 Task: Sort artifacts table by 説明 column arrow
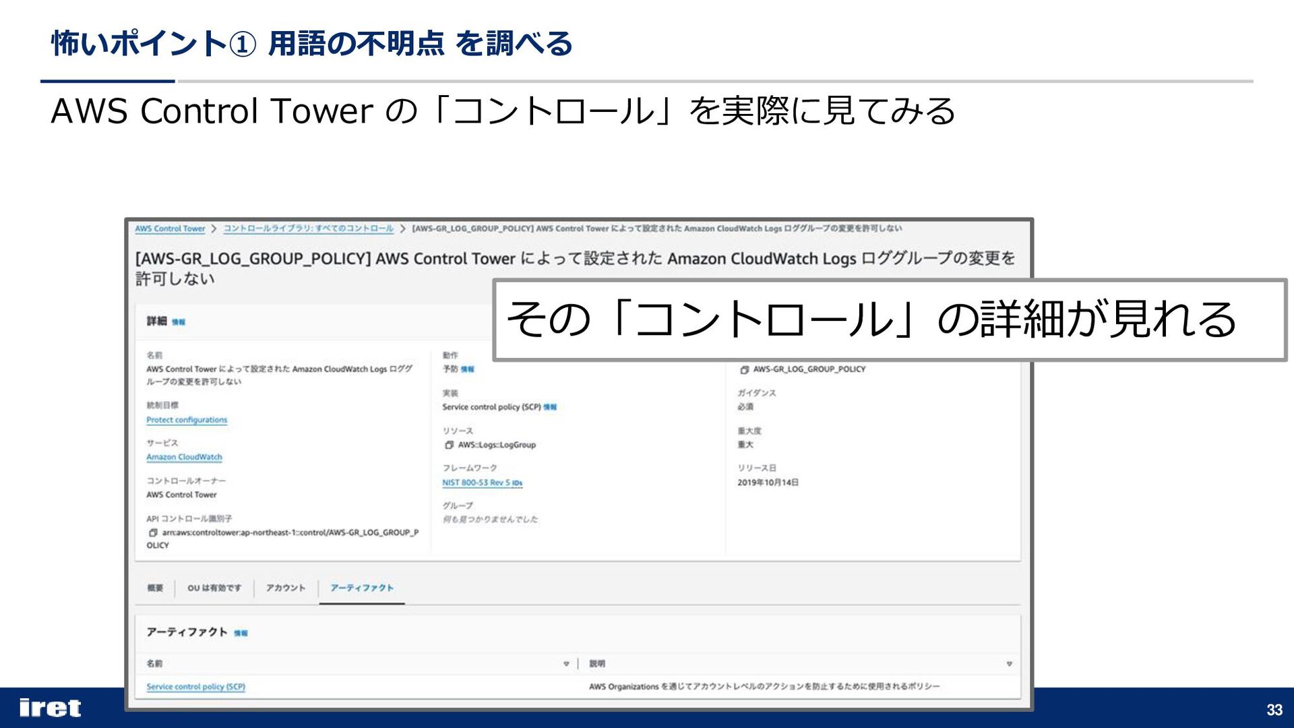click(1009, 664)
